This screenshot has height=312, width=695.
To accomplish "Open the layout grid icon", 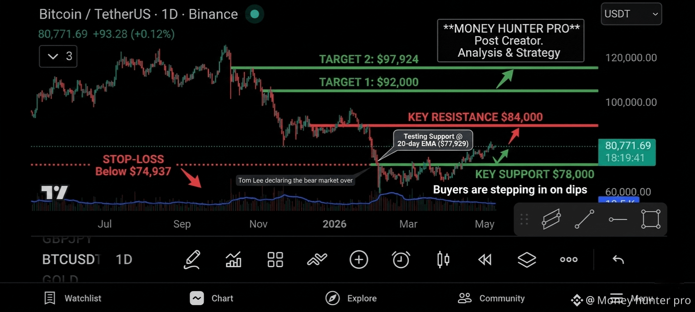I will coord(275,260).
